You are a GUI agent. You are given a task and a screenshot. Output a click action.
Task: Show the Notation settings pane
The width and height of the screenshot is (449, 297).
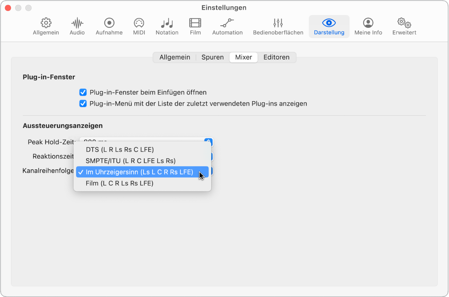167,26
